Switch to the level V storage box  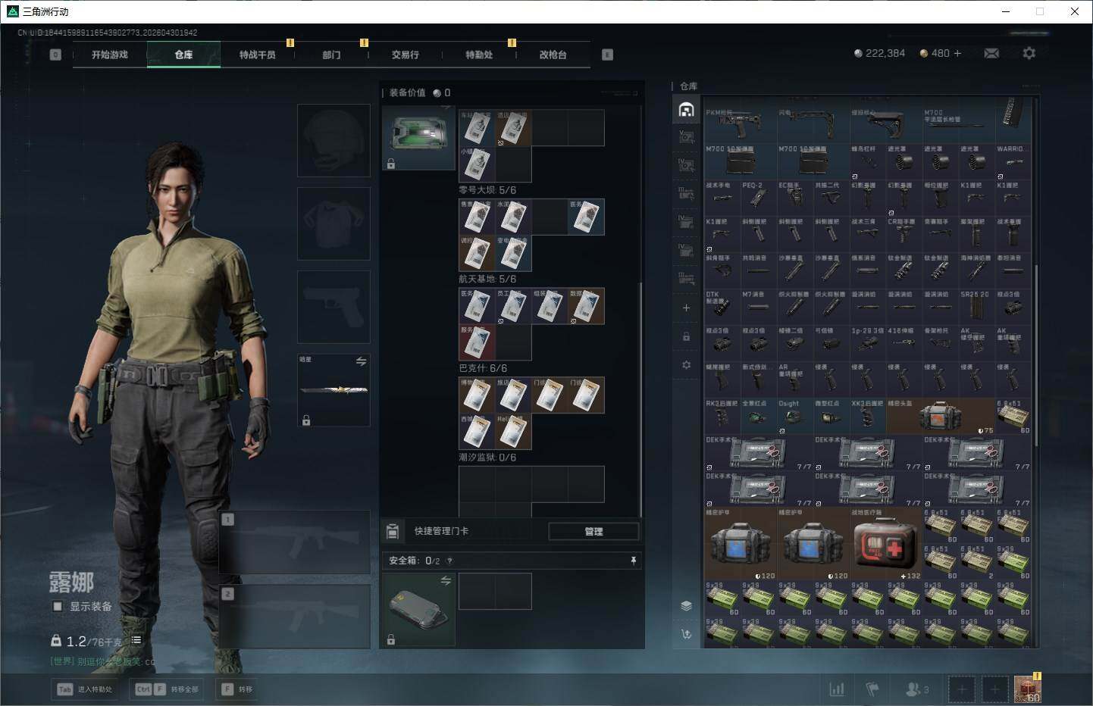pos(686,137)
